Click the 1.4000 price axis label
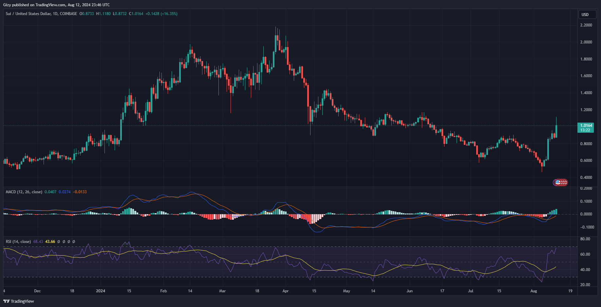The image size is (601, 307). click(x=586, y=93)
